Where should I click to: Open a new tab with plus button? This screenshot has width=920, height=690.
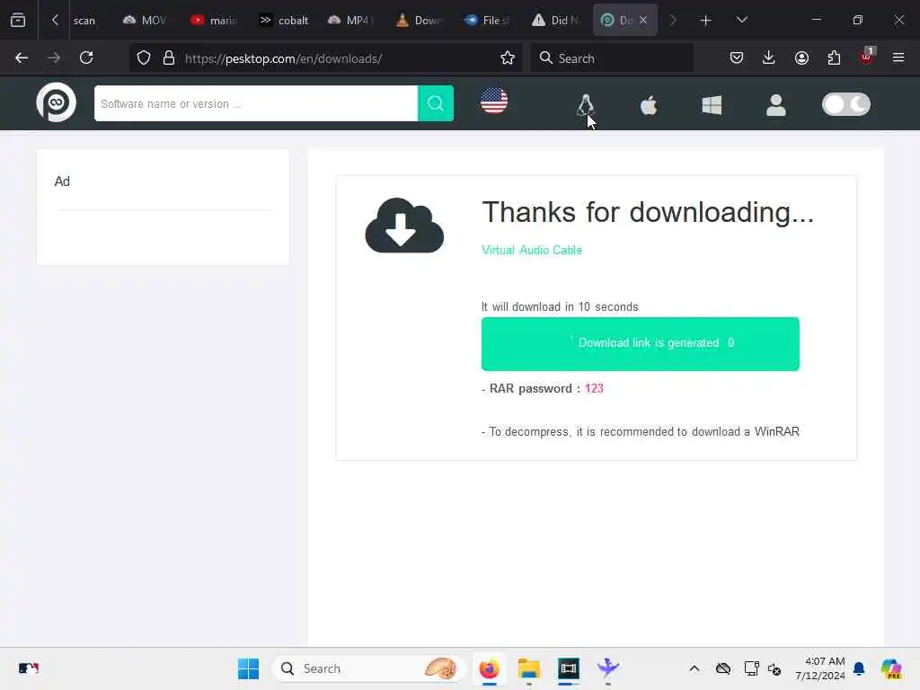coord(706,21)
